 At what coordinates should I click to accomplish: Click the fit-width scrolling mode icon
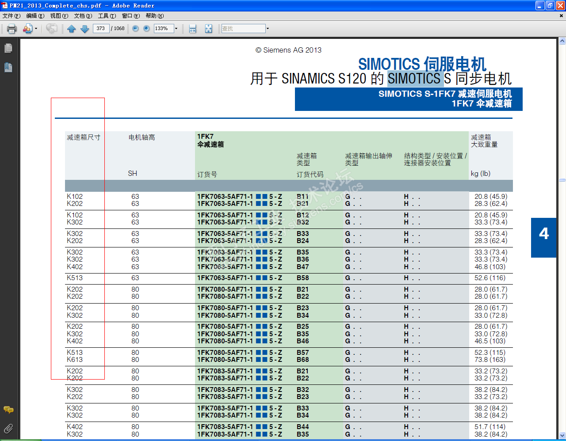193,29
